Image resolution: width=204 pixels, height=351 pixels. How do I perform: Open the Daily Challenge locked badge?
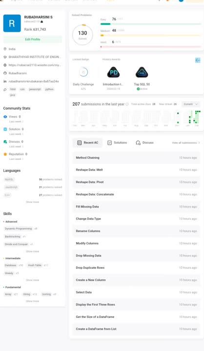(x=83, y=72)
